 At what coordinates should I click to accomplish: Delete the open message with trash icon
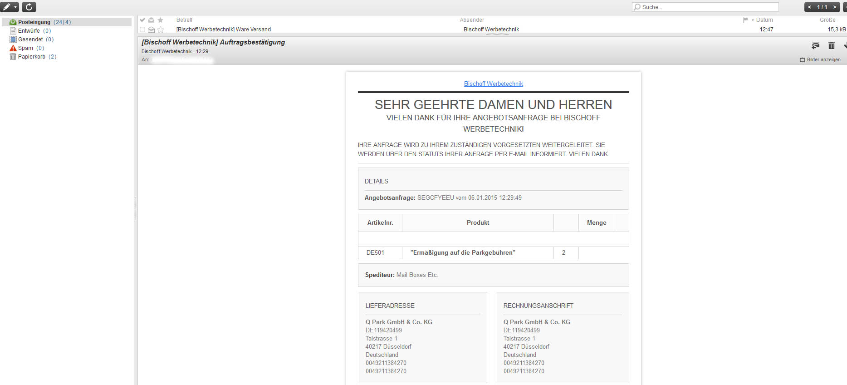tap(832, 45)
